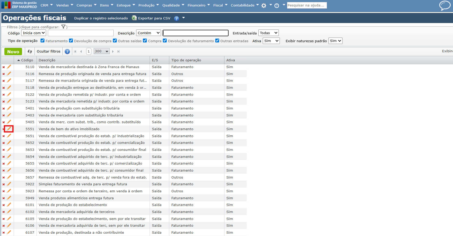Click the Pesquisar na ajuda search box

pos(307,5)
